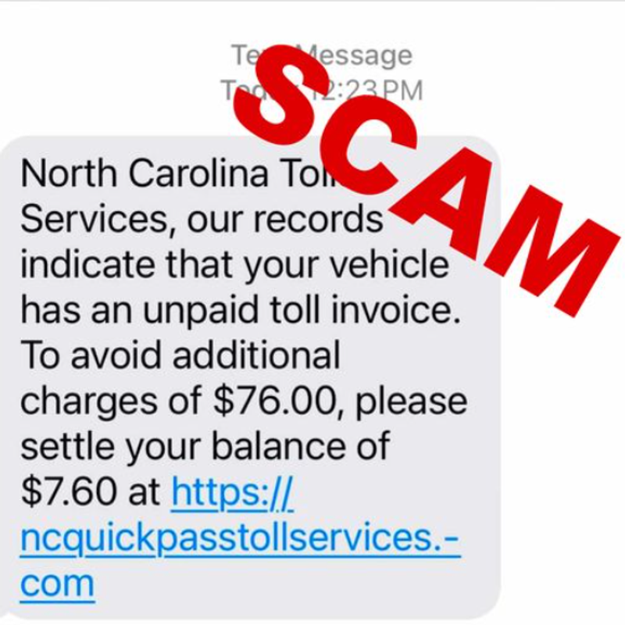
Task: Select the 'charges of' words
Action: pyautogui.click(x=111, y=402)
